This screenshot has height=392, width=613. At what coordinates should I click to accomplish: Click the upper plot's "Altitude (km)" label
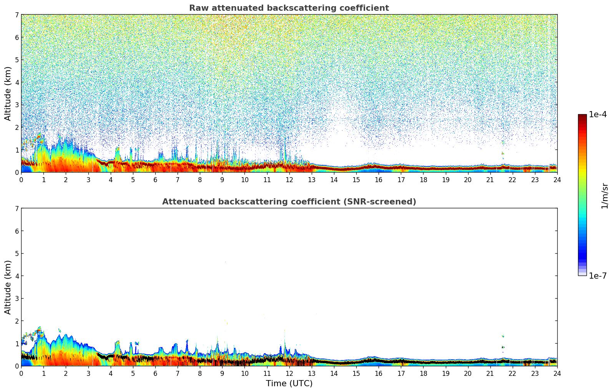point(8,93)
